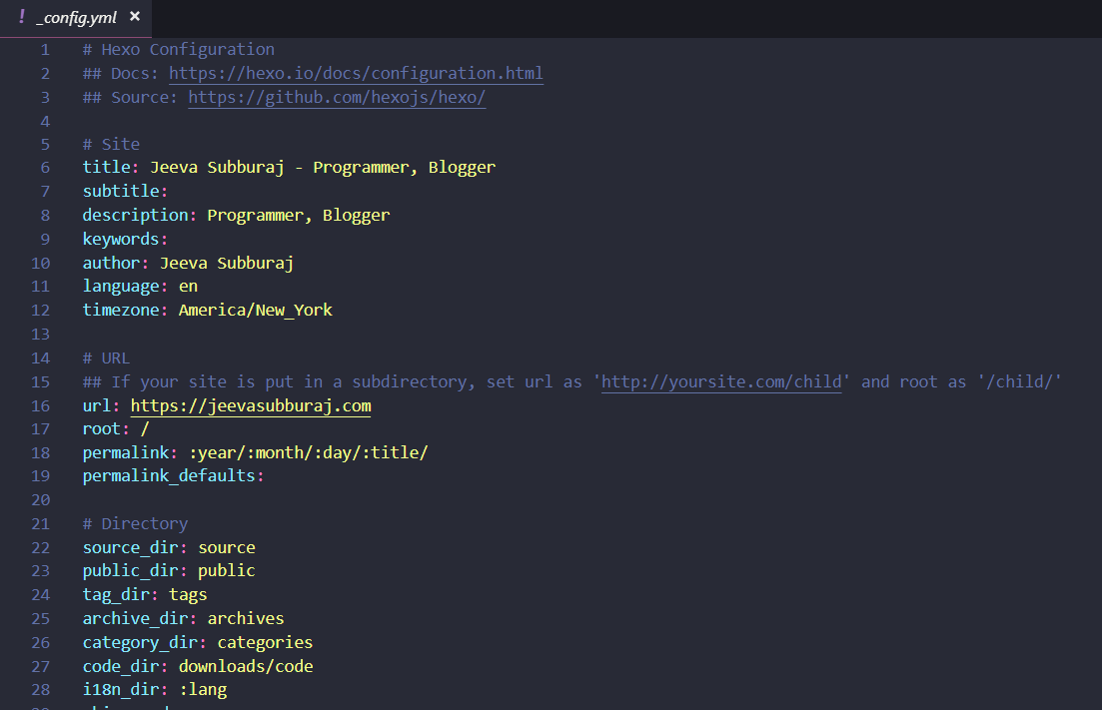The image size is (1102, 710).
Task: Click line number 1 in the gutter
Action: tap(45, 50)
